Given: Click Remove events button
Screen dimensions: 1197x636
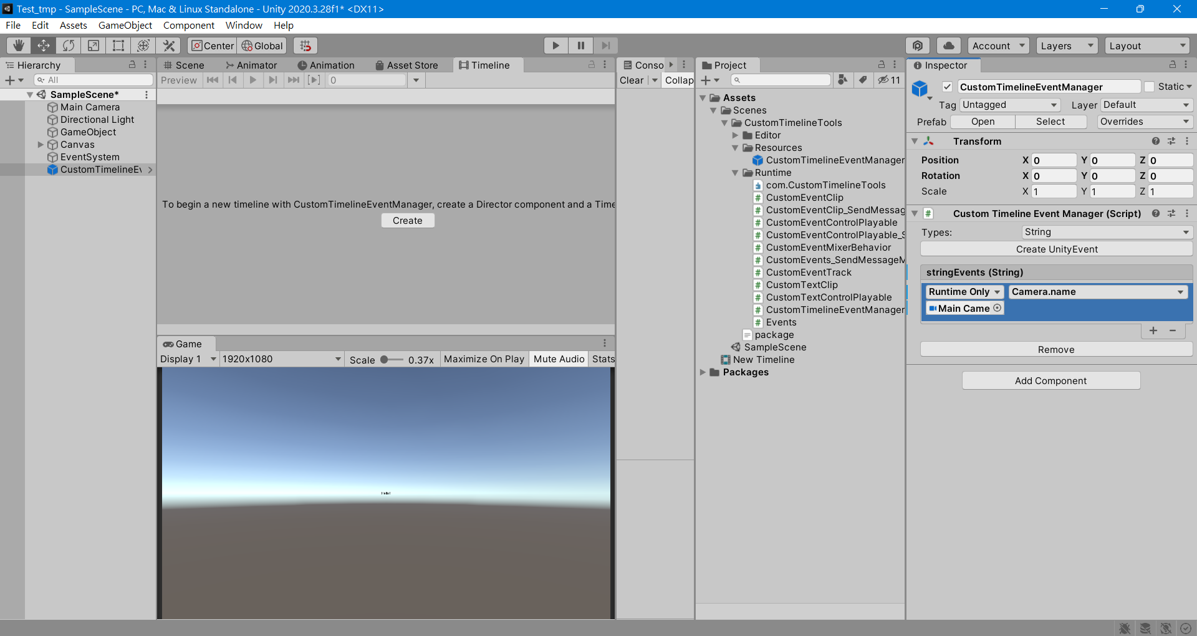Looking at the screenshot, I should [1057, 350].
